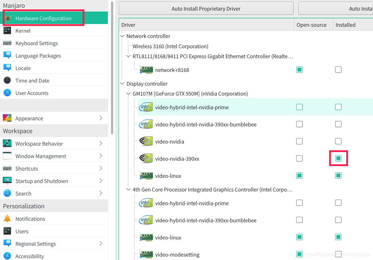Sort by Open-source column header

click(313, 25)
